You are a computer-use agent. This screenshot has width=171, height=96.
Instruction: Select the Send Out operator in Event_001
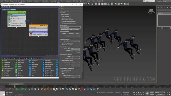[x=17, y=21]
